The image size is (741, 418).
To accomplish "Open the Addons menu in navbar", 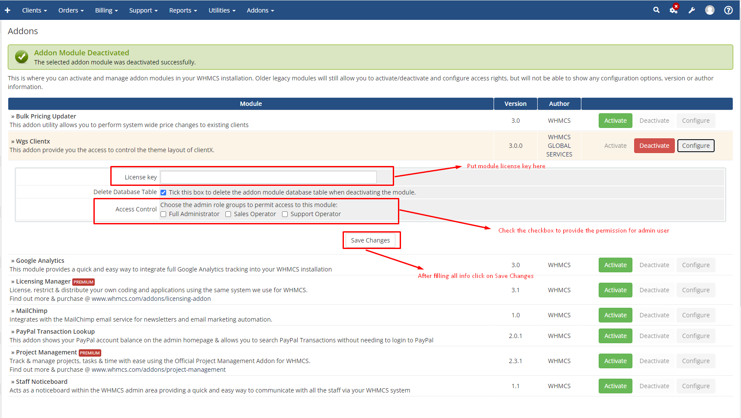I will point(260,10).
